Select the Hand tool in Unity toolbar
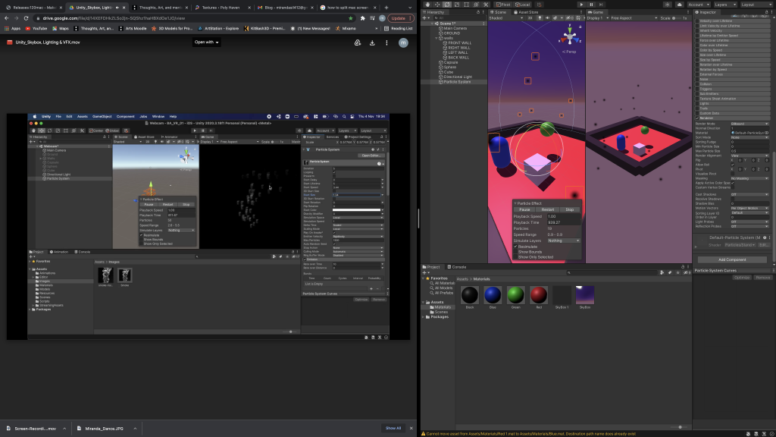This screenshot has width=776, height=437. tap(427, 5)
